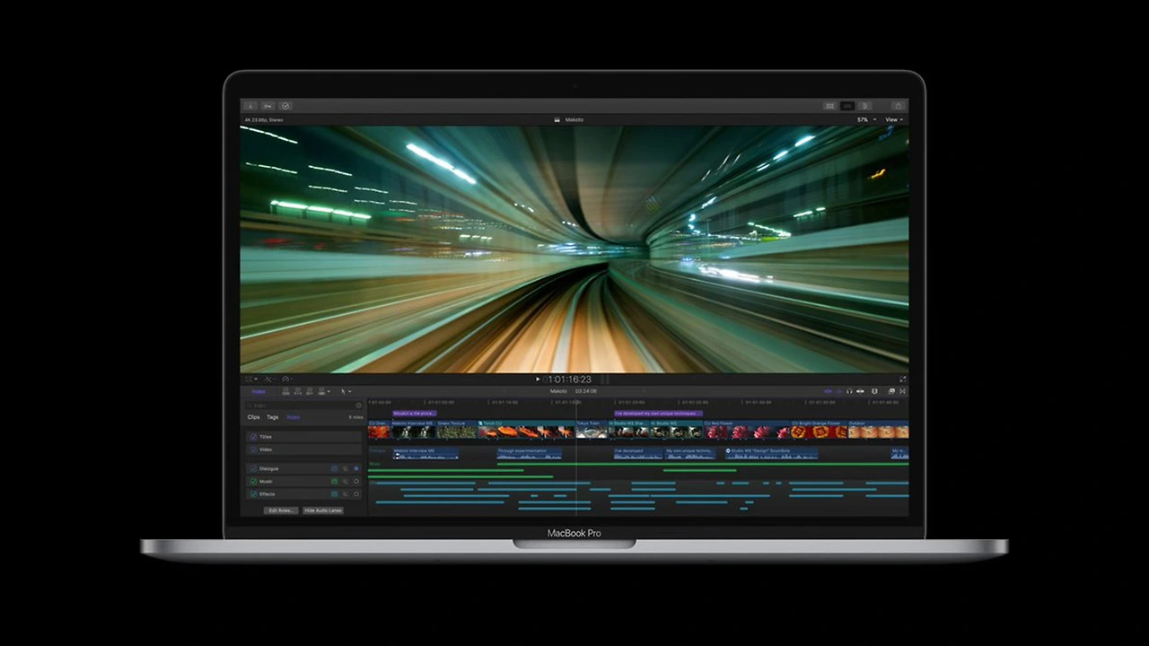1149x646 pixels.
Task: Toggle the Timeline panel layout icon
Action: (x=847, y=106)
